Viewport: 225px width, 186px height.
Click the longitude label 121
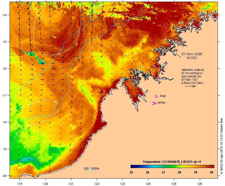(x=71, y=184)
